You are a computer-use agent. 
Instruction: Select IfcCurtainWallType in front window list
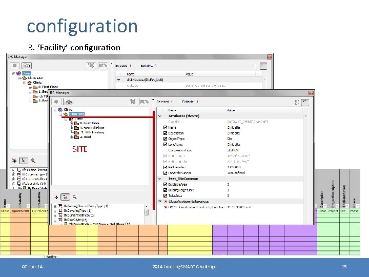coord(79,215)
